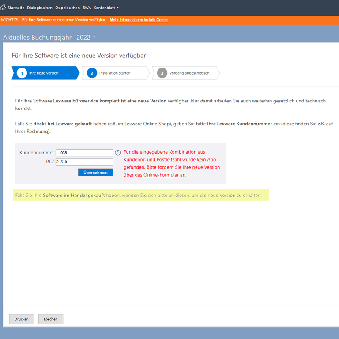Open the Startseite menu item
Image resolution: width=339 pixels, height=339 pixels.
click(x=16, y=8)
